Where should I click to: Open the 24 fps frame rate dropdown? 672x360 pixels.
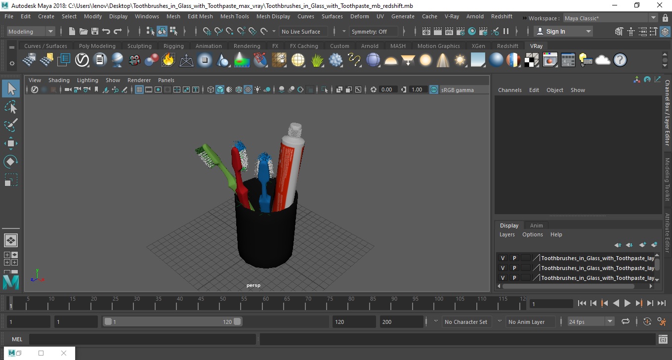(x=590, y=321)
